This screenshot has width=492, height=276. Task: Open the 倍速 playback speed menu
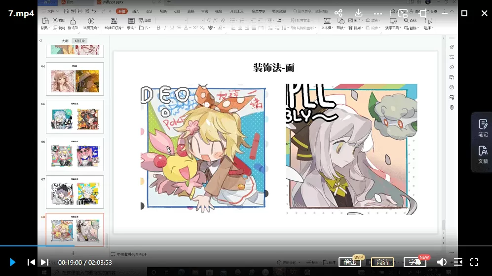[x=350, y=262]
